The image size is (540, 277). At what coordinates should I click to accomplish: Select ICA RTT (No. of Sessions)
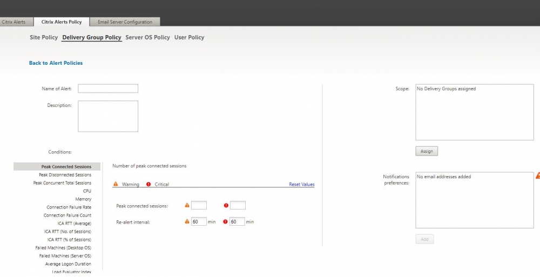pyautogui.click(x=68, y=232)
